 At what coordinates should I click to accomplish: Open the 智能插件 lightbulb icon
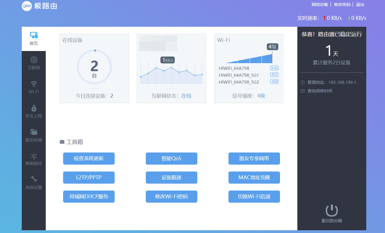[34, 156]
